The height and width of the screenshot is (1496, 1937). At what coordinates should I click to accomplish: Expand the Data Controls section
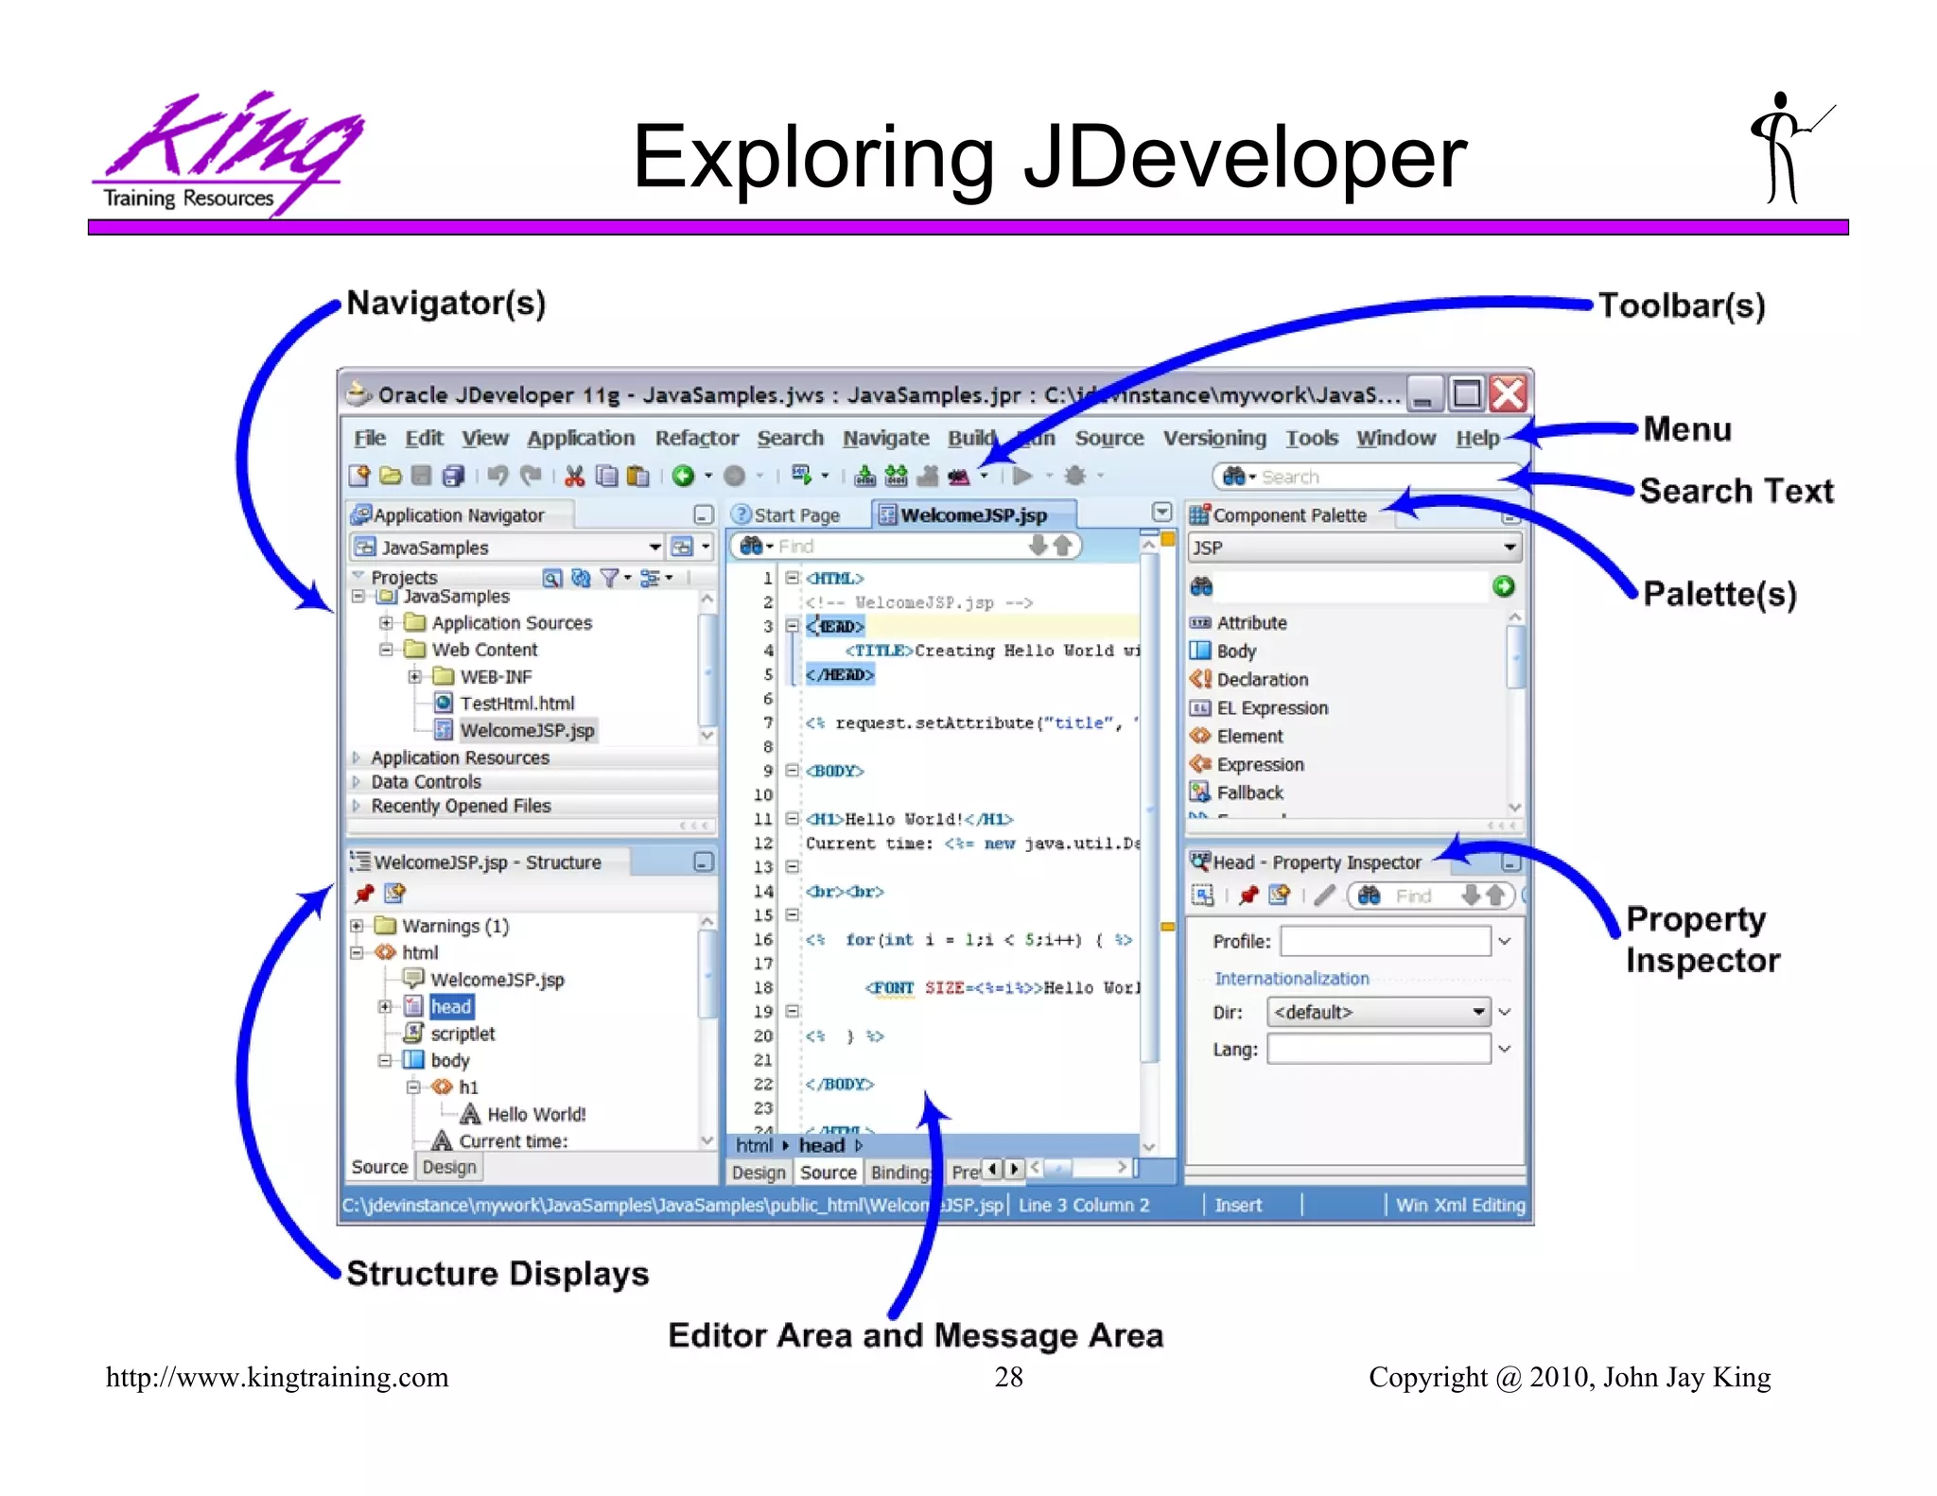tap(357, 782)
